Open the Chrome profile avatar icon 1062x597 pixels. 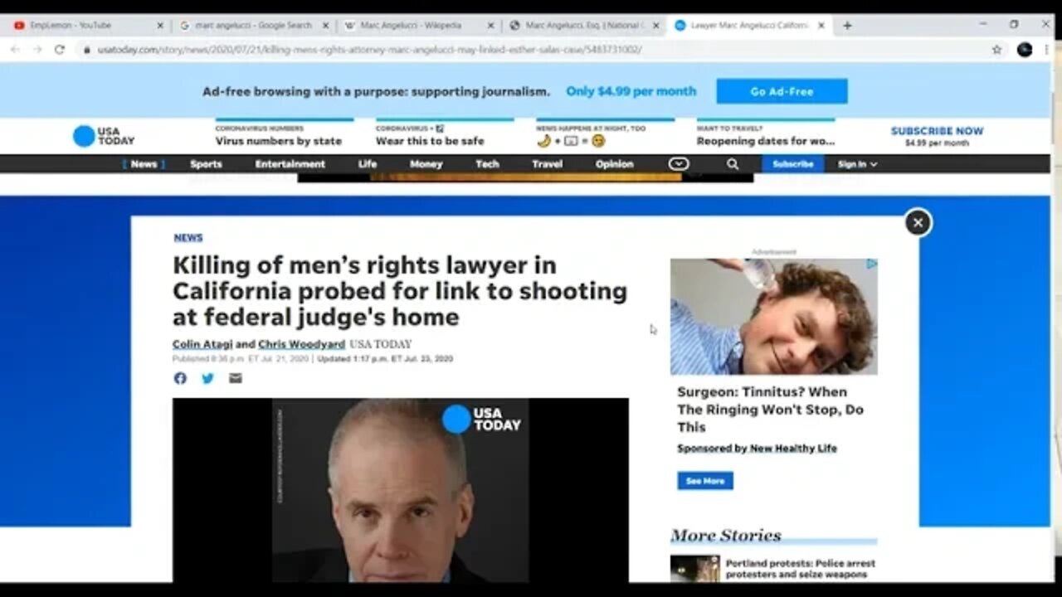tap(1025, 50)
